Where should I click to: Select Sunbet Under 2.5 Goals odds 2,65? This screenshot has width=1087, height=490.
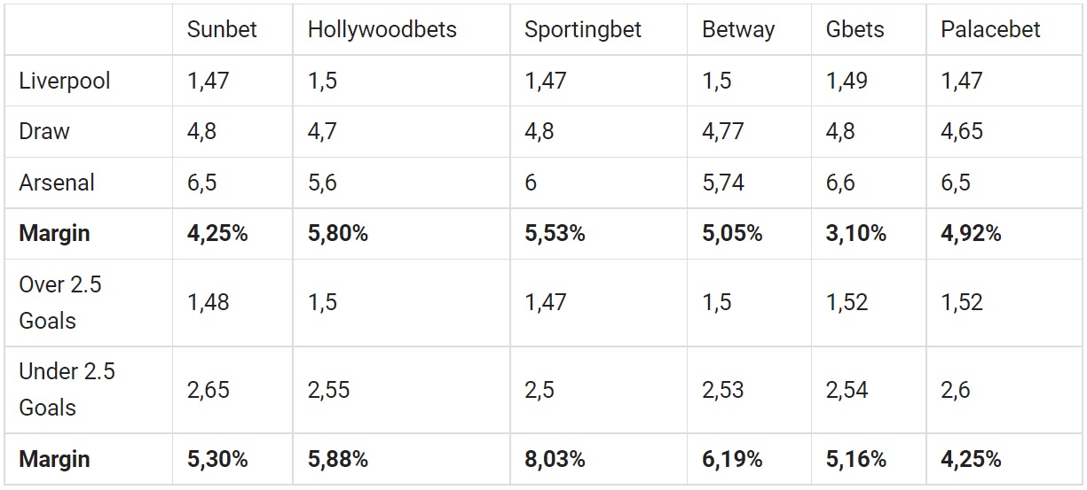click(x=208, y=389)
